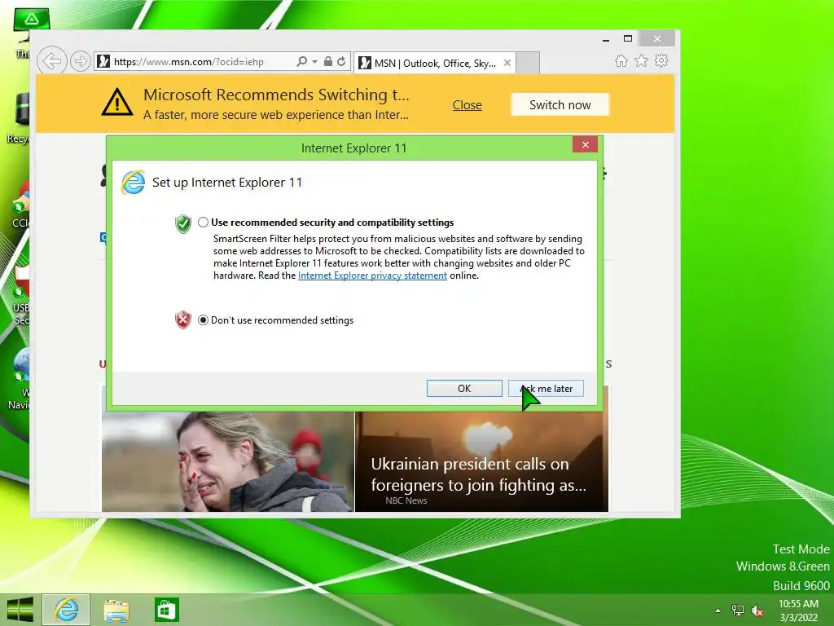834x626 pixels.
Task: Open the Tools gear menu
Action: pyautogui.click(x=661, y=60)
